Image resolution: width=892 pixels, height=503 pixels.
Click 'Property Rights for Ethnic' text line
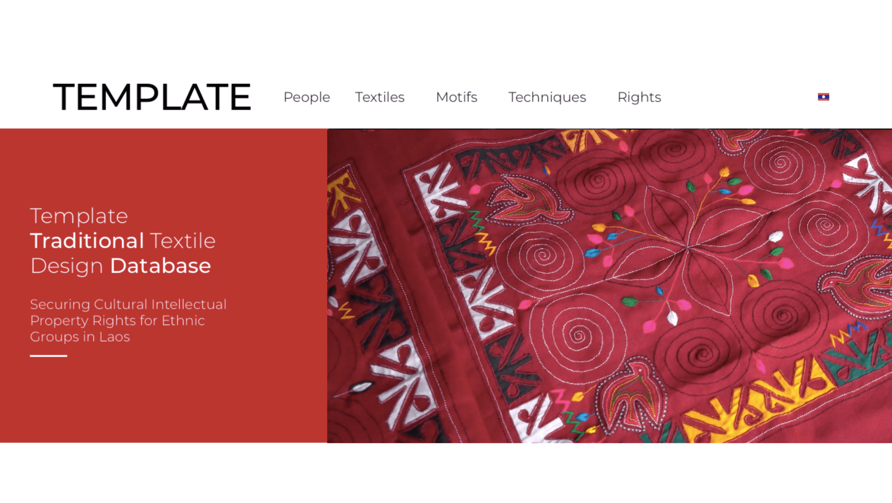coord(117,320)
